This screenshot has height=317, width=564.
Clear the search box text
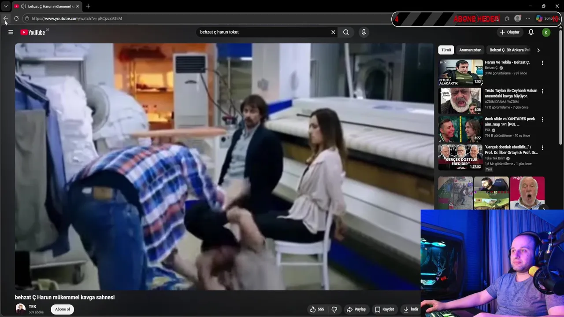pyautogui.click(x=333, y=32)
